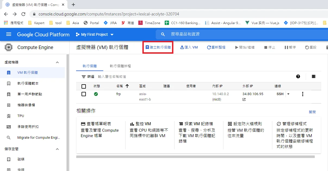Open column display options icon

[314, 77]
